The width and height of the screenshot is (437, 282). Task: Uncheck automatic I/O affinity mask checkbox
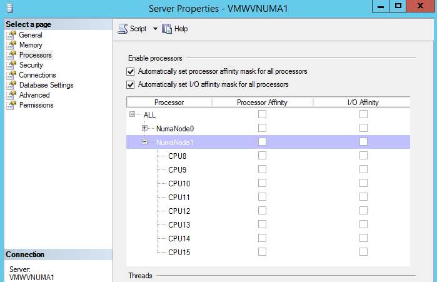pos(131,84)
